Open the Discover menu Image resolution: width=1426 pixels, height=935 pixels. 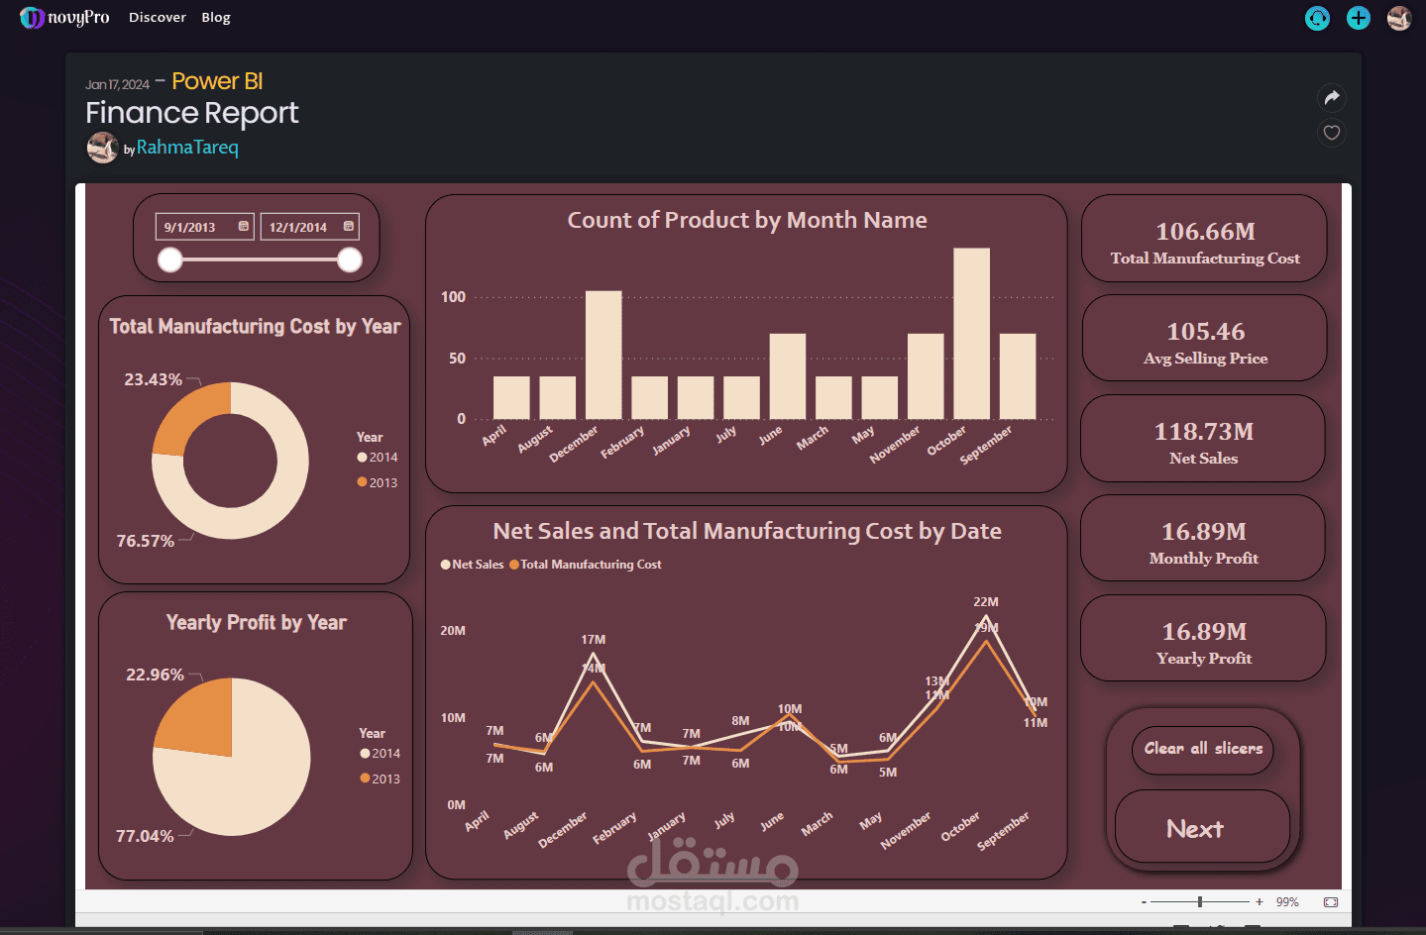coord(157,17)
